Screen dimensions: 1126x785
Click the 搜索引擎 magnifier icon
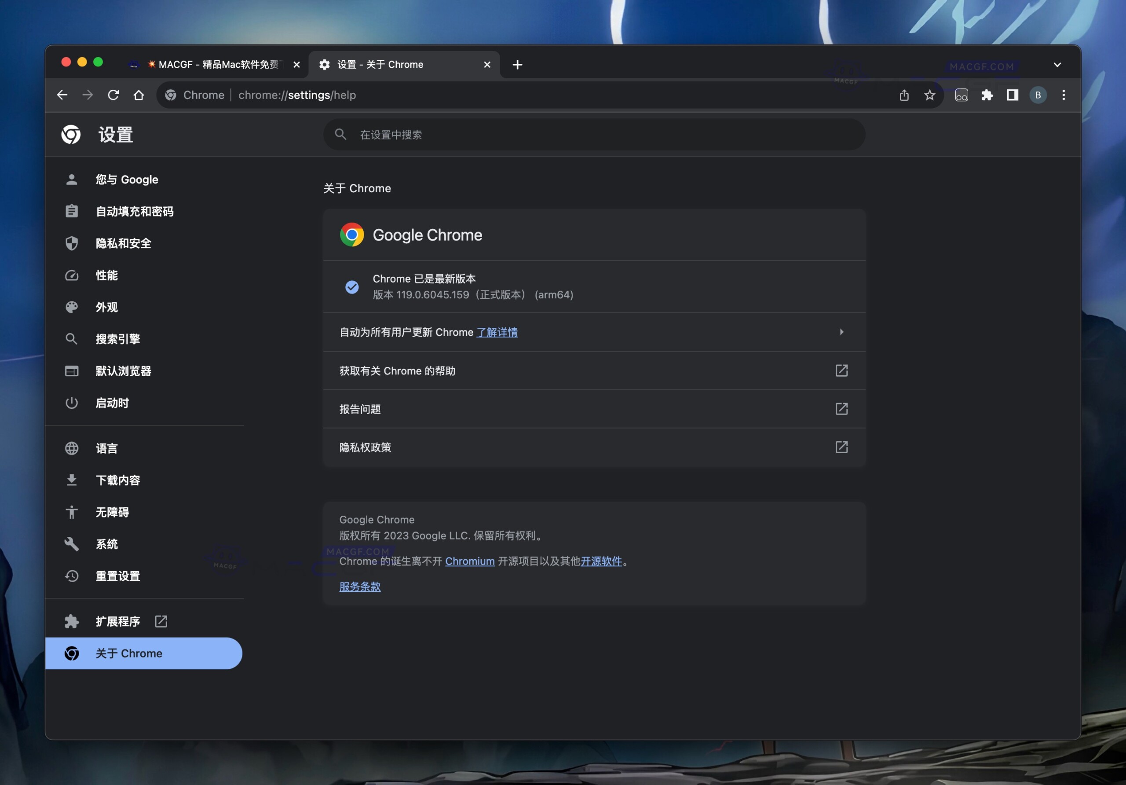pos(72,338)
